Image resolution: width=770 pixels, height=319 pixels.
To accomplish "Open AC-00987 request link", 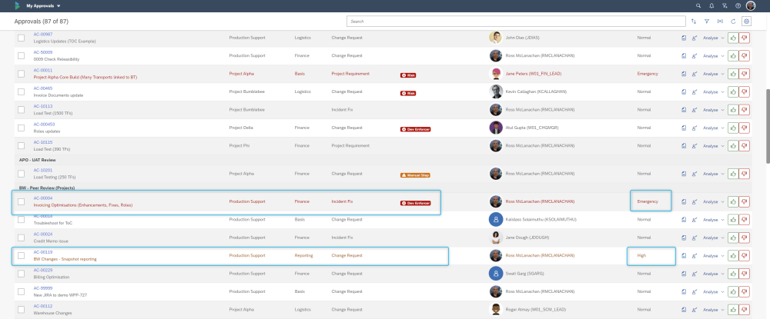I will tap(42, 35).
